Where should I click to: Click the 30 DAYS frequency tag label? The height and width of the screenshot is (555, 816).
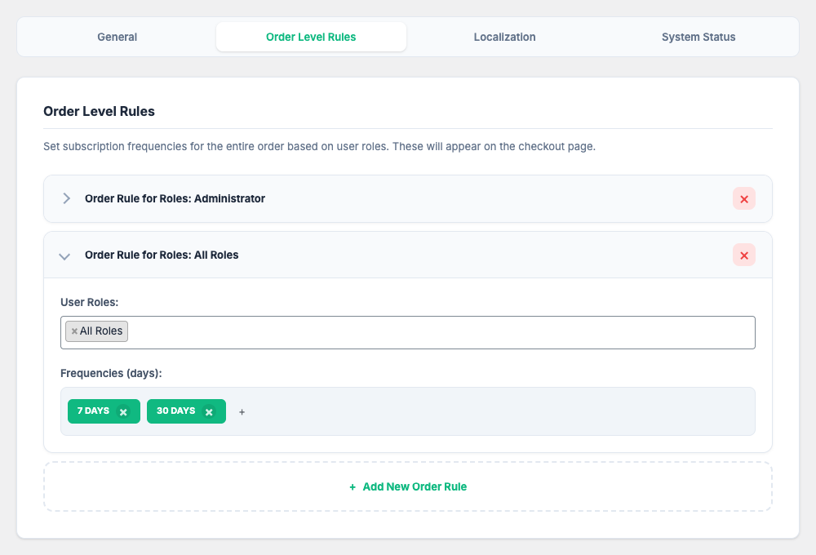click(175, 411)
